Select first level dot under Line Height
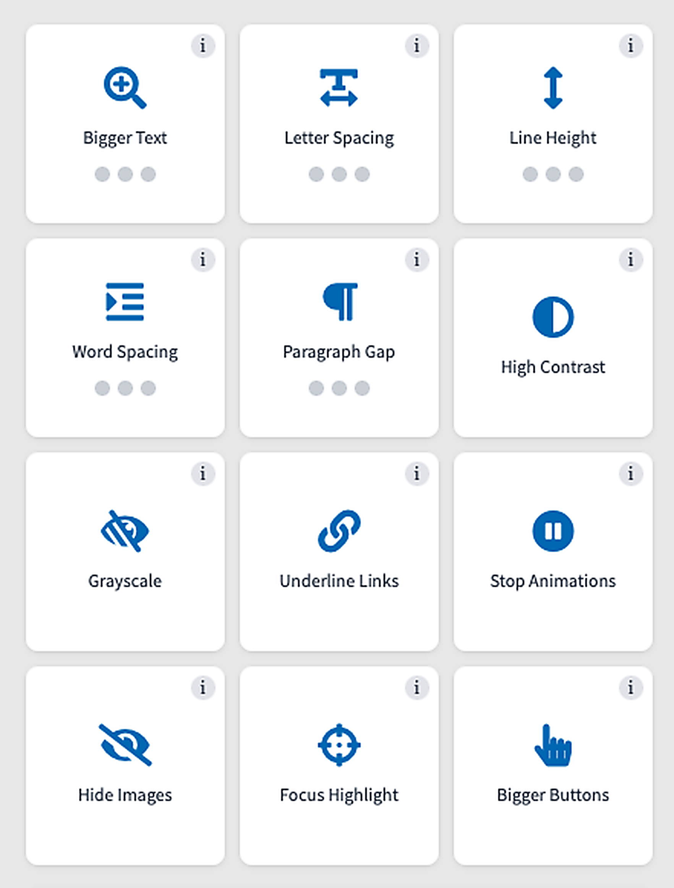 530,174
